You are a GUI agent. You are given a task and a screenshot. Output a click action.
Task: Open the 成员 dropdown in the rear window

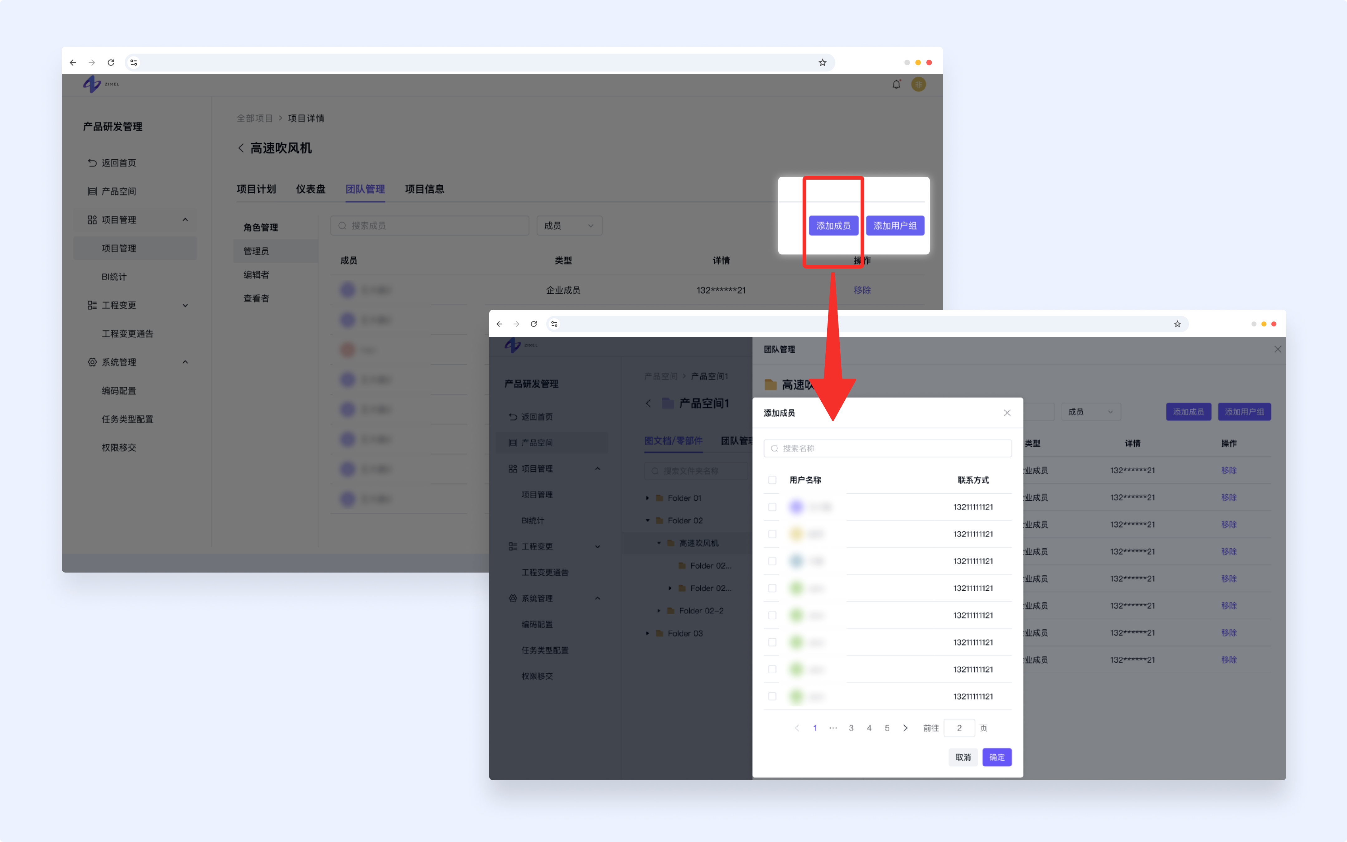[x=569, y=225]
